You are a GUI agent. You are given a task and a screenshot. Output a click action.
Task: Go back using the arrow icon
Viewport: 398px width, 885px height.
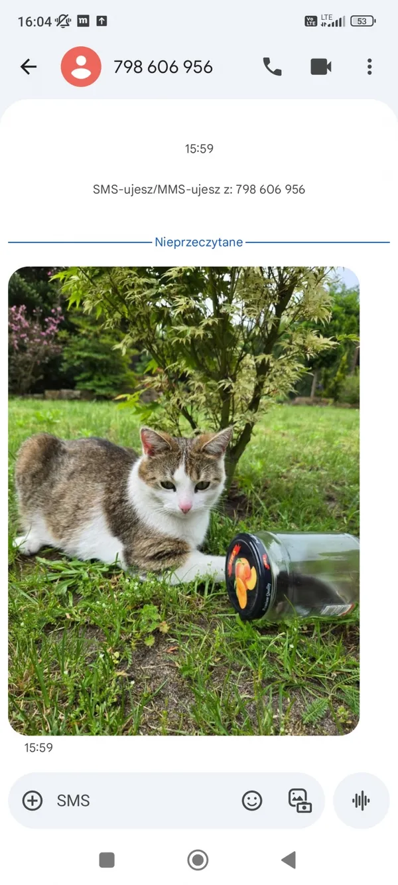(x=29, y=66)
